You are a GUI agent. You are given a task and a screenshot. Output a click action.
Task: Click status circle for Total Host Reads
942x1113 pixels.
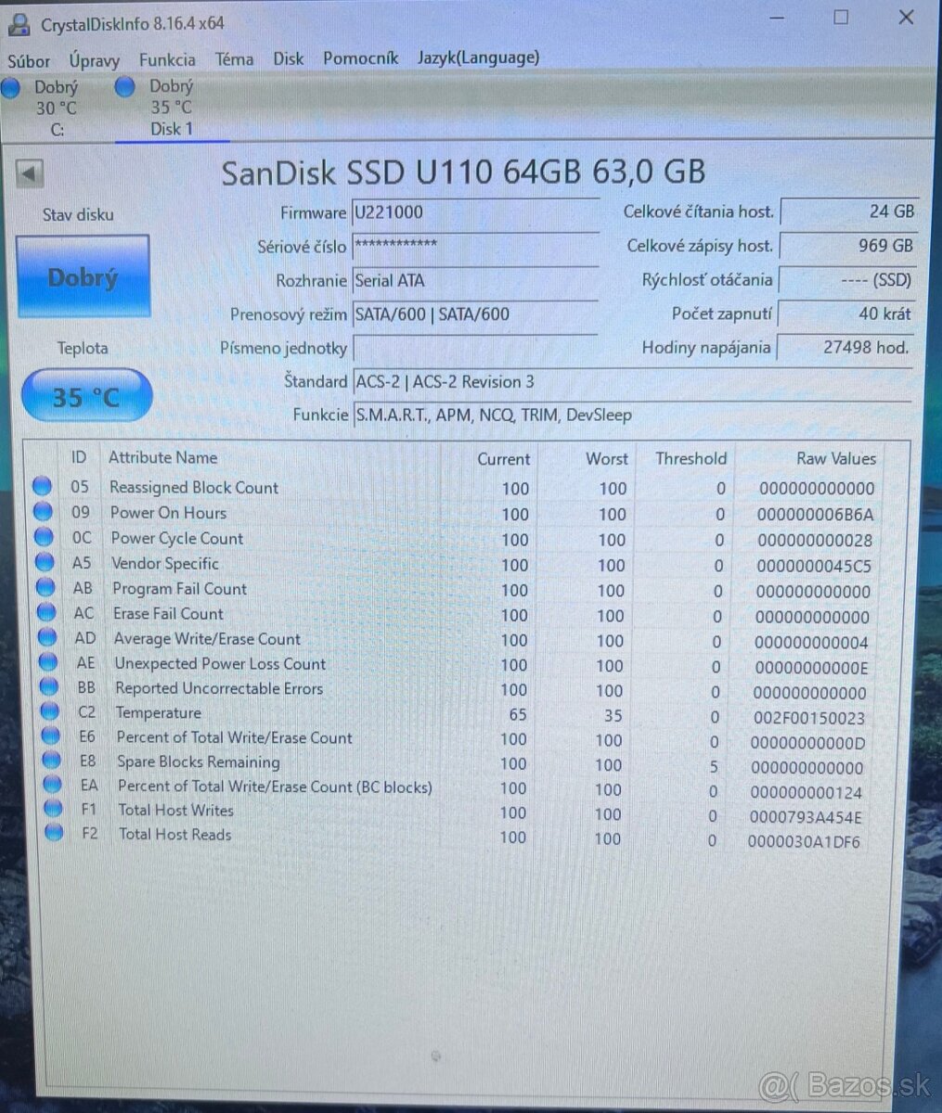click(x=54, y=833)
